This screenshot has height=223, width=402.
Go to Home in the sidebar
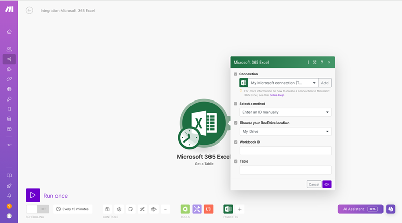9,32
